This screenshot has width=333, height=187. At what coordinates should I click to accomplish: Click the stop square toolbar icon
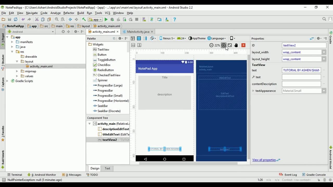point(137,19)
